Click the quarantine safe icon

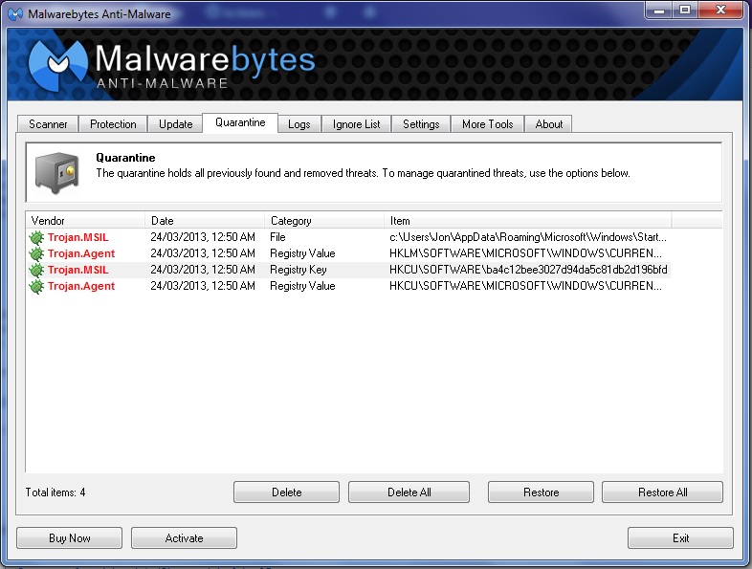click(x=57, y=172)
